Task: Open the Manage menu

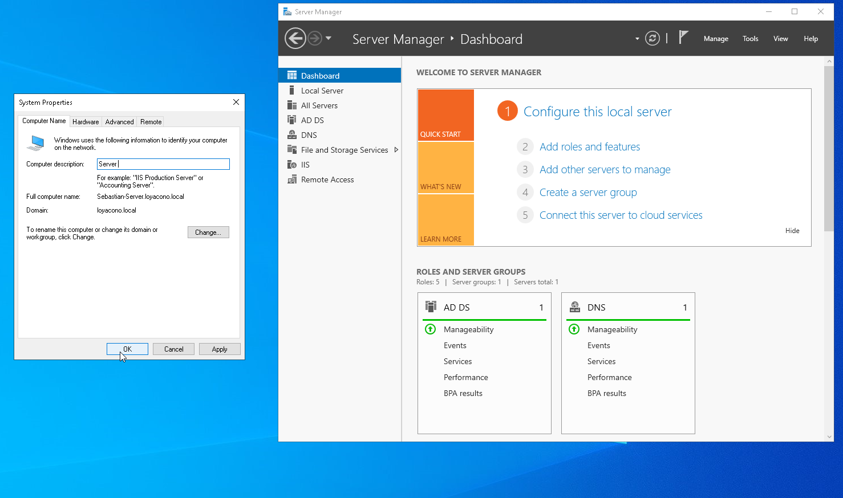Action: pos(716,39)
